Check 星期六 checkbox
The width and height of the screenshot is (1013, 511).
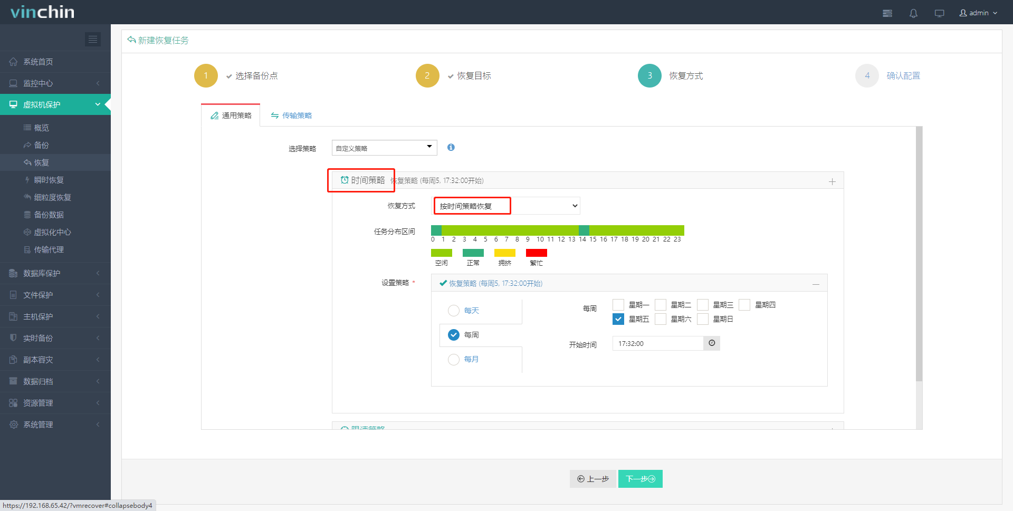pyautogui.click(x=661, y=319)
